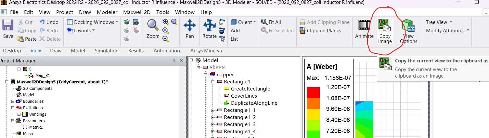489x138 pixels.
Task: Click the window-with-eye visibility icon
Action: [136, 22]
